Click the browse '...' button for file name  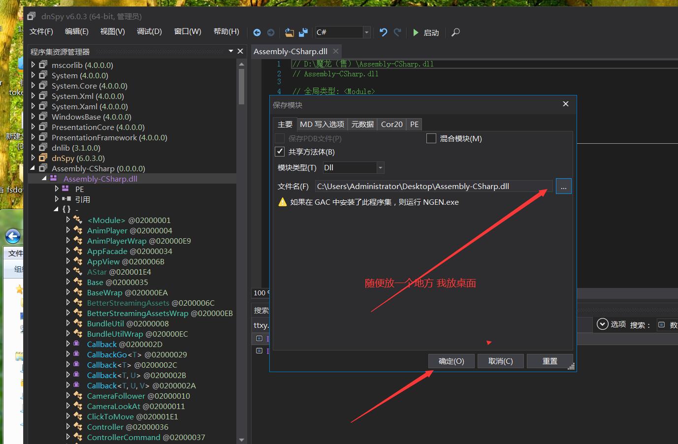point(563,187)
